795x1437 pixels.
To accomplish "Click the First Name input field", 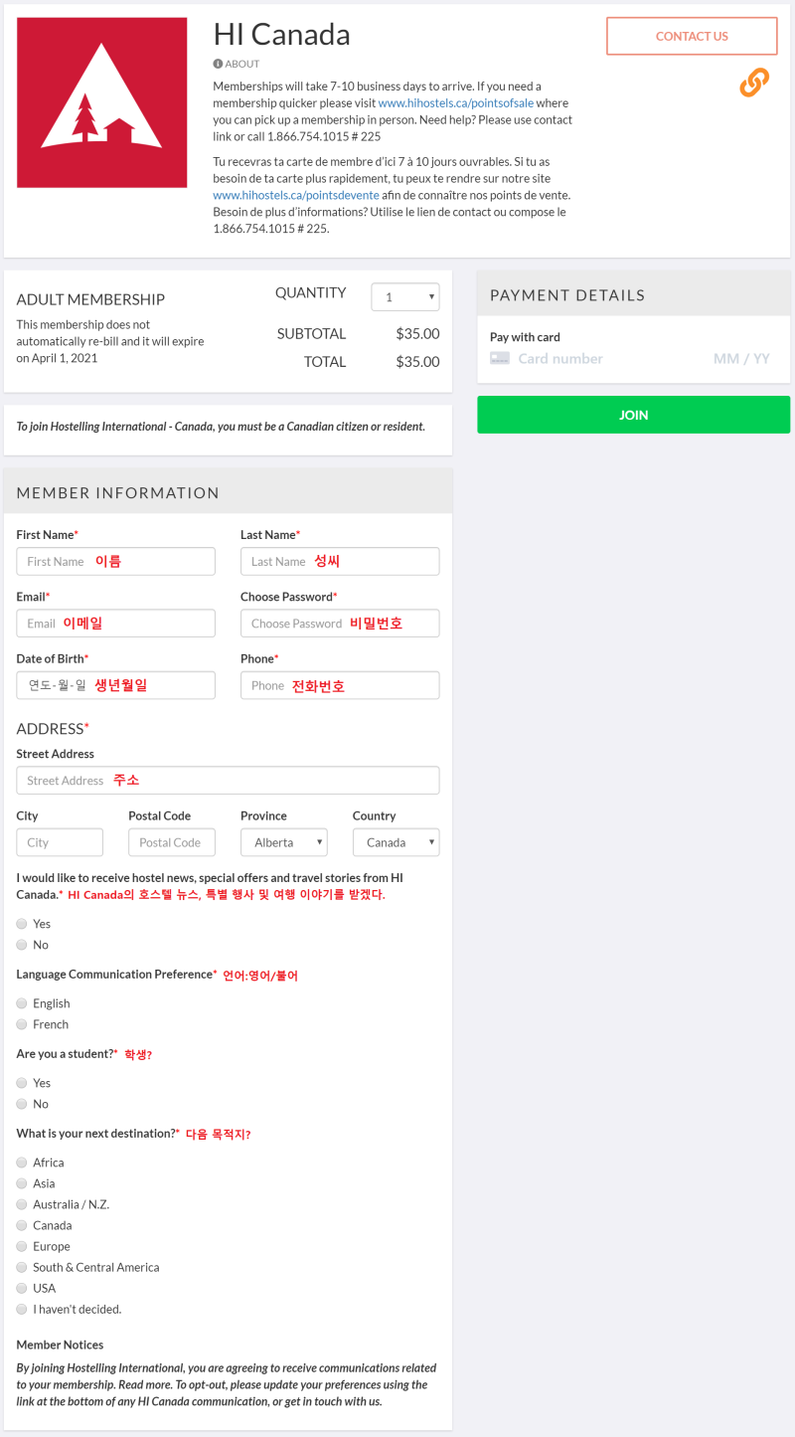I will tap(115, 561).
